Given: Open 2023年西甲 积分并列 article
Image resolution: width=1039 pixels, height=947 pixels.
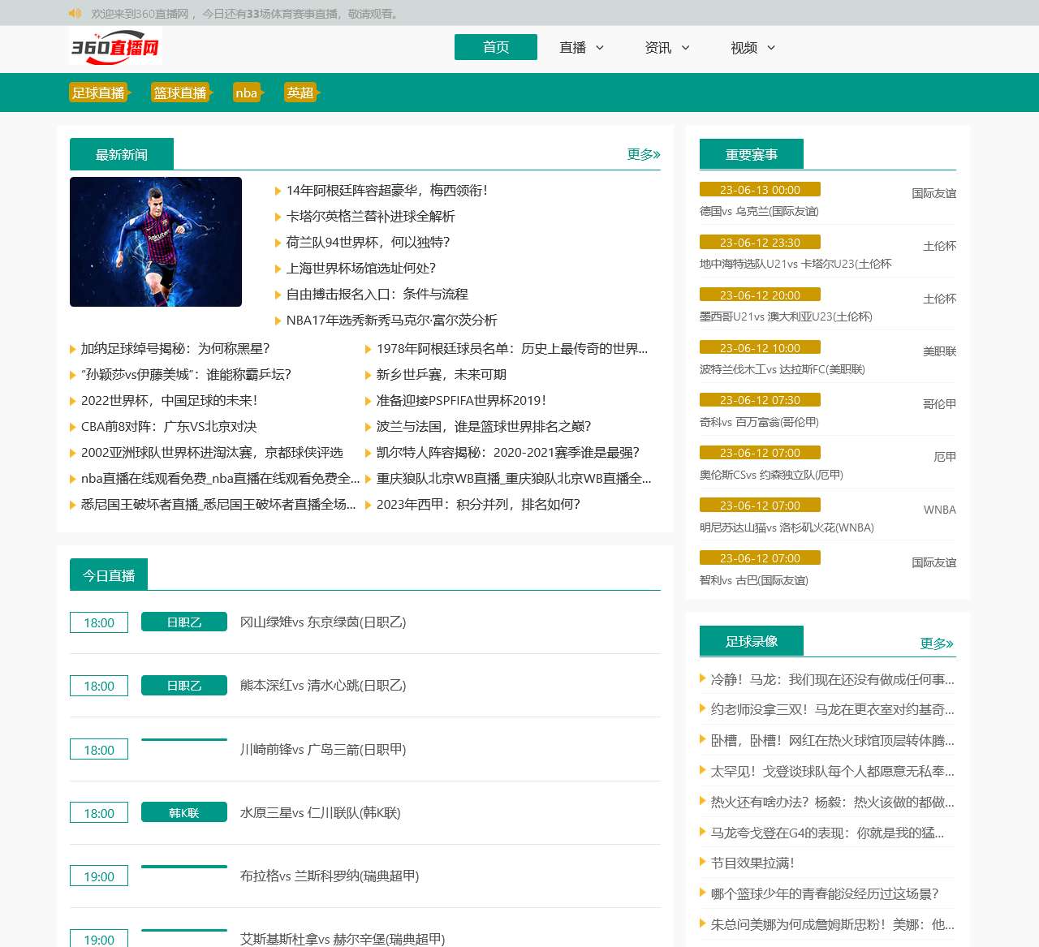Looking at the screenshot, I should pyautogui.click(x=478, y=505).
